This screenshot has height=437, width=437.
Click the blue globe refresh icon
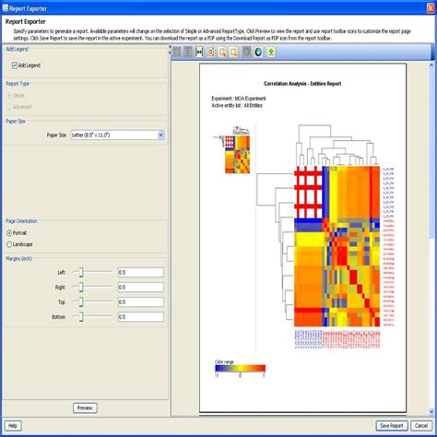tap(258, 52)
